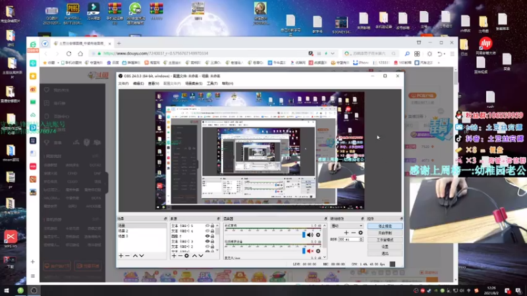Open the OBS 文件(F) menu
The width and height of the screenshot is (527, 296).
pos(123,84)
